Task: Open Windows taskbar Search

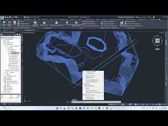Action: (x=61, y=108)
